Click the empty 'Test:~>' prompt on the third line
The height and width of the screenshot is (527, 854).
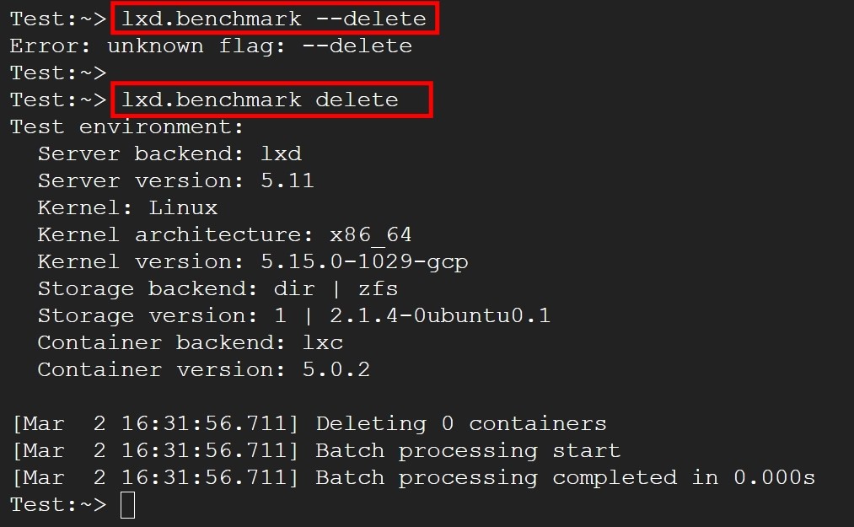click(x=58, y=73)
